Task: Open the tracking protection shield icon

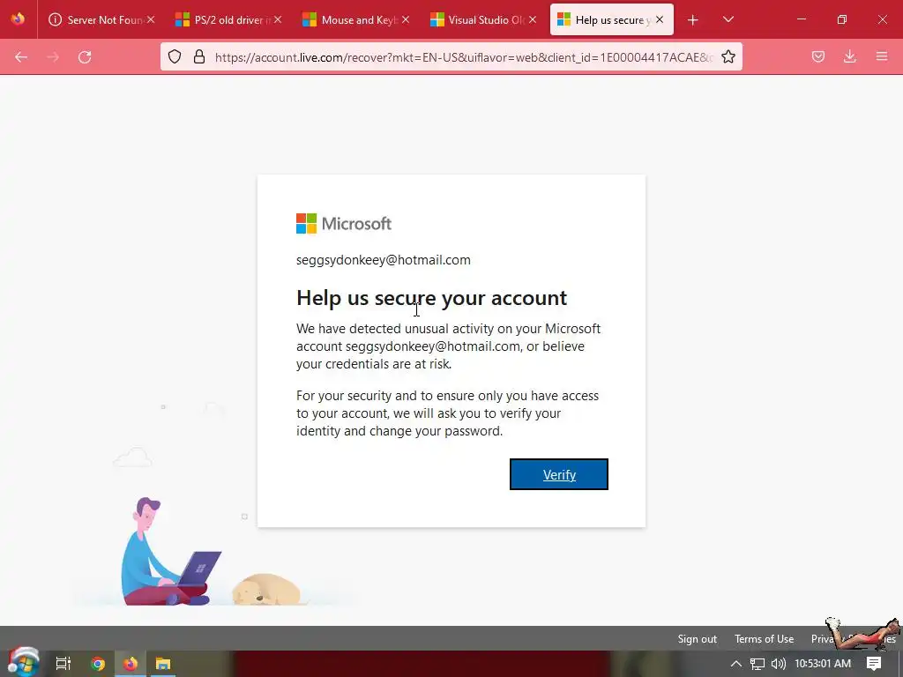Action: click(175, 56)
